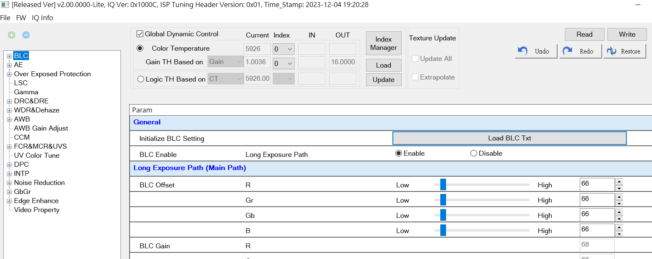Uncheck Global Dynamic Control checkbox

pyautogui.click(x=140, y=34)
